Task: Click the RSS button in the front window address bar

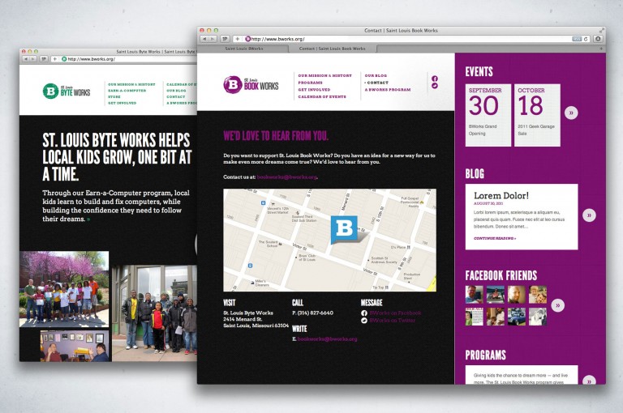Action: 577,39
